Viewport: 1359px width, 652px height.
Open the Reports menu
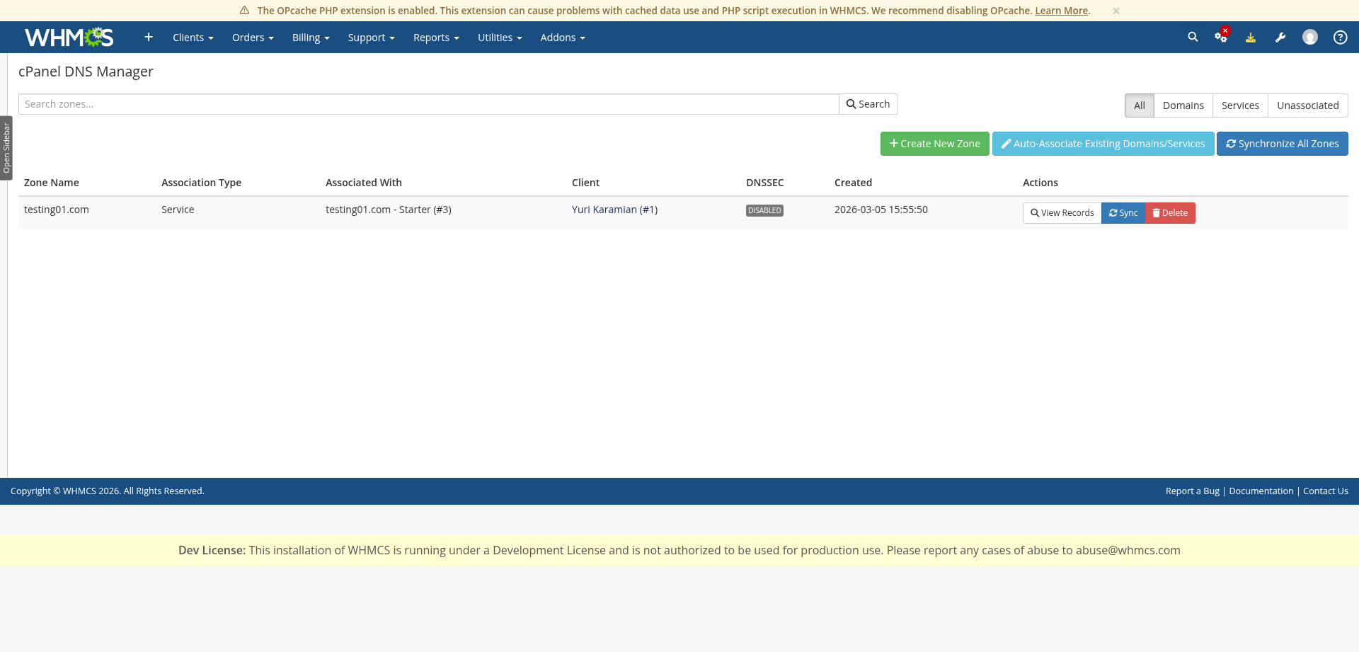[436, 38]
